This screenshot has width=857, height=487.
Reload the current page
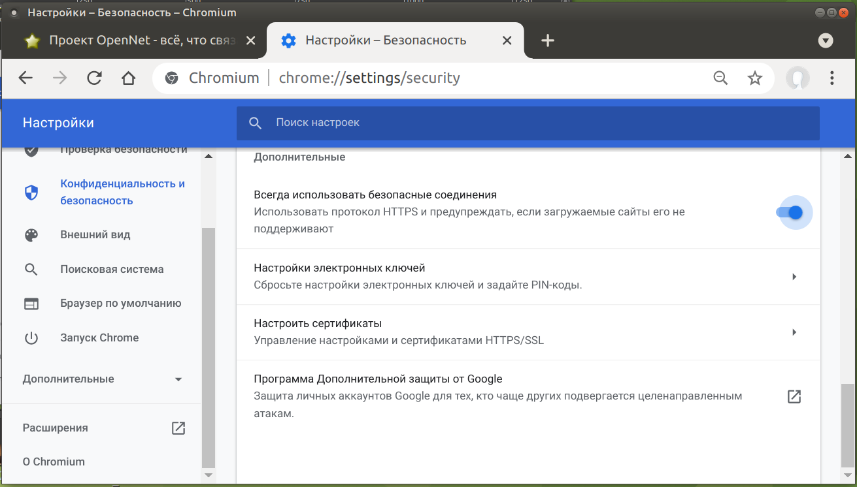[94, 78]
